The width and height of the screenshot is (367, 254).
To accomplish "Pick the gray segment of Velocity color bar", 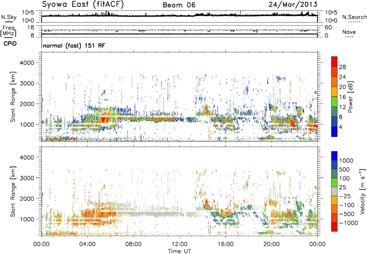I will click(334, 192).
